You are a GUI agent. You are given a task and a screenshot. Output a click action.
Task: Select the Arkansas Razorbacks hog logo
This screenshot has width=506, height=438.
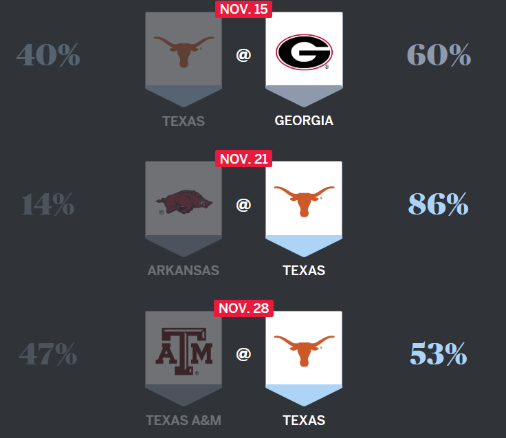click(184, 201)
